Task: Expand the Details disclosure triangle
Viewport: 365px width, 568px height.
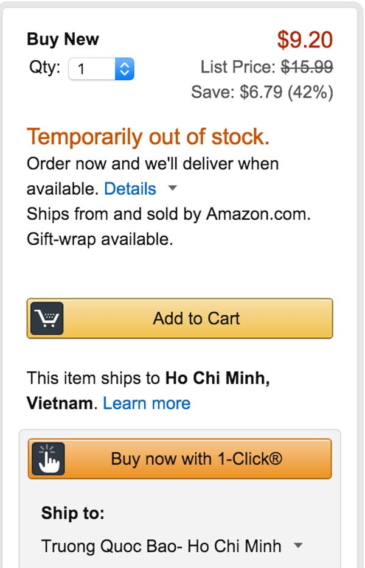Action: click(172, 189)
